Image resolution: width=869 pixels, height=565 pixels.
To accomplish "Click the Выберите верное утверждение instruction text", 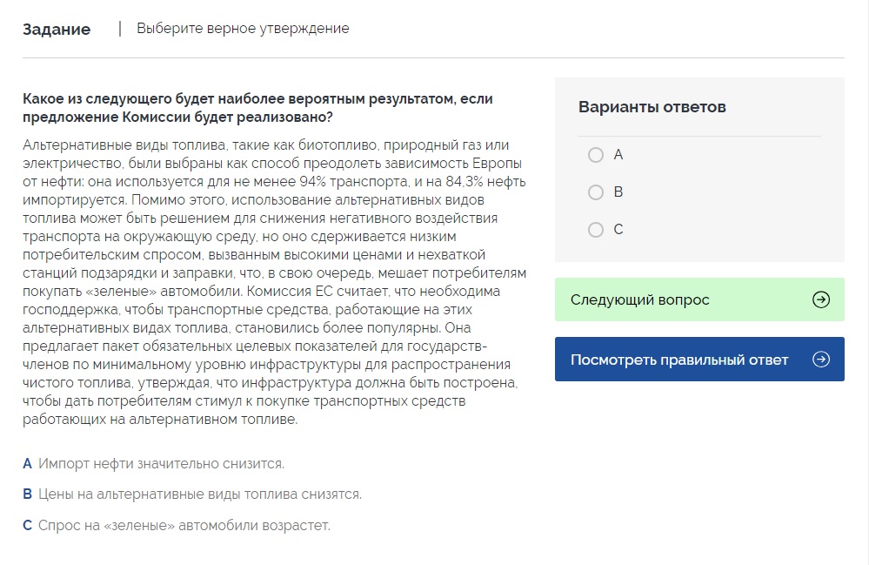I will [243, 29].
